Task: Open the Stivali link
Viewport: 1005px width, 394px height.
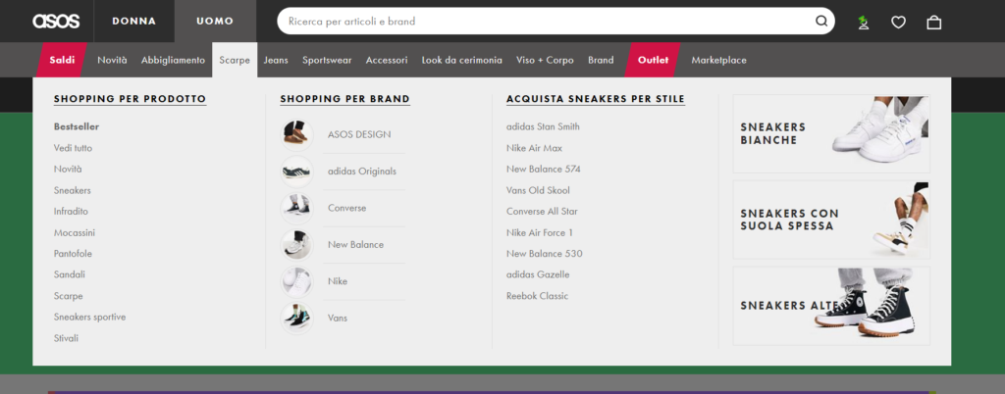Action: pyautogui.click(x=66, y=338)
